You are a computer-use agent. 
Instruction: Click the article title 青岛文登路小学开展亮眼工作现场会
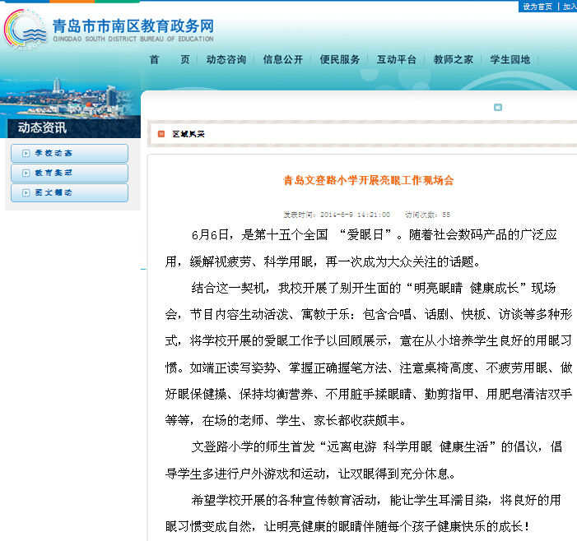[x=369, y=180]
